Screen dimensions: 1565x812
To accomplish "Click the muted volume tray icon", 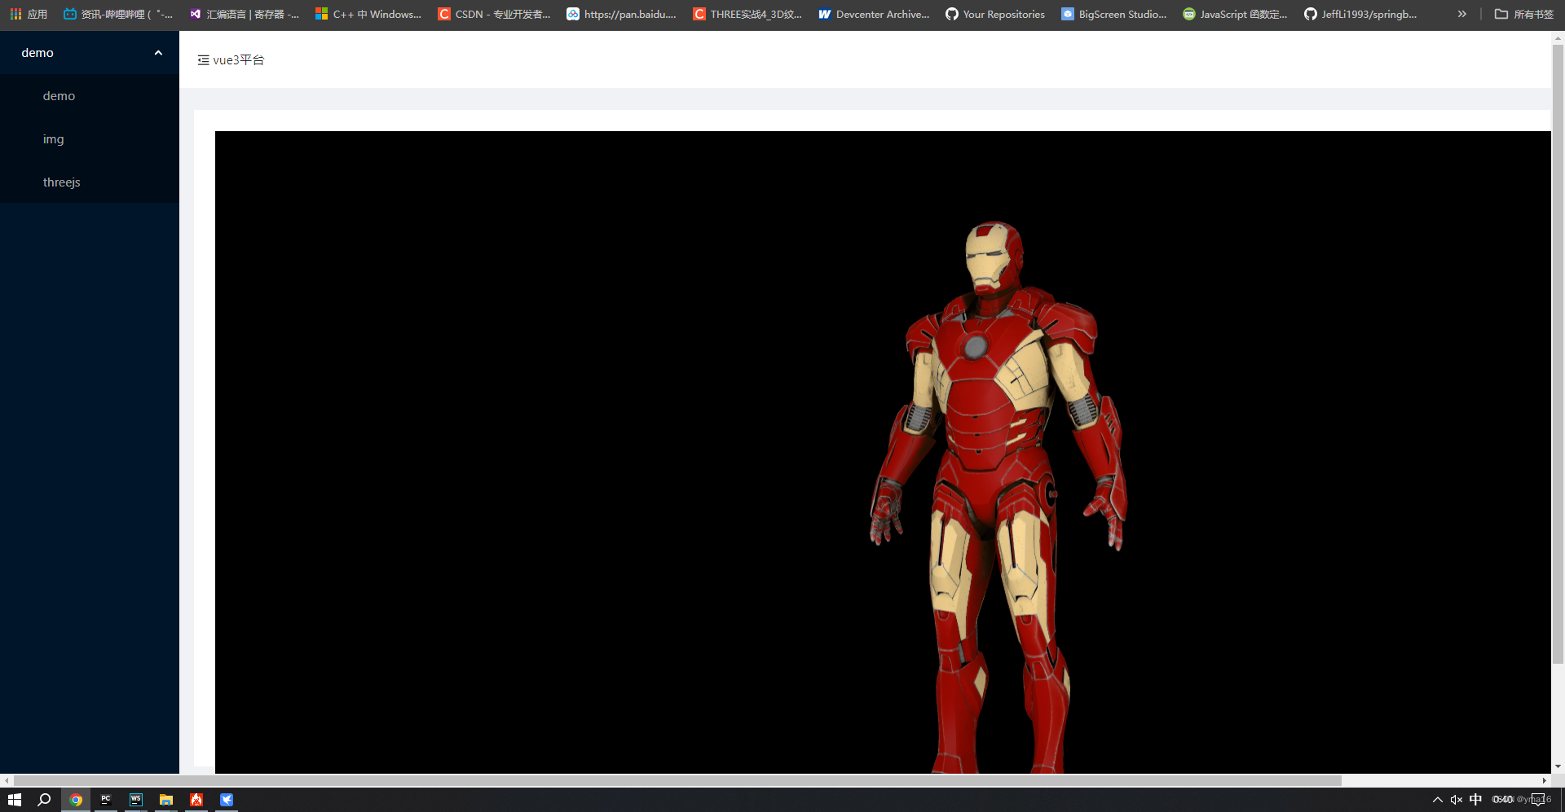I will pyautogui.click(x=1457, y=800).
